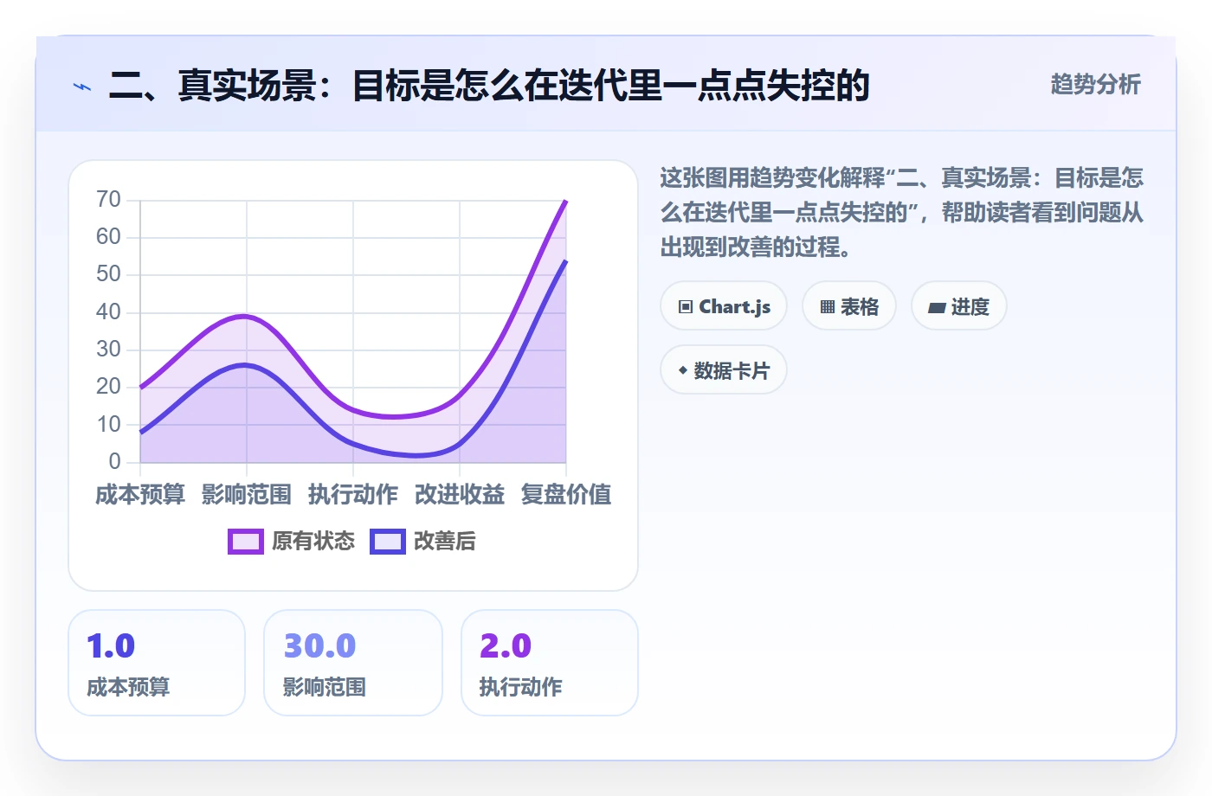This screenshot has width=1212, height=796.
Task: Click the 2.0 value in stat card
Action: (506, 646)
